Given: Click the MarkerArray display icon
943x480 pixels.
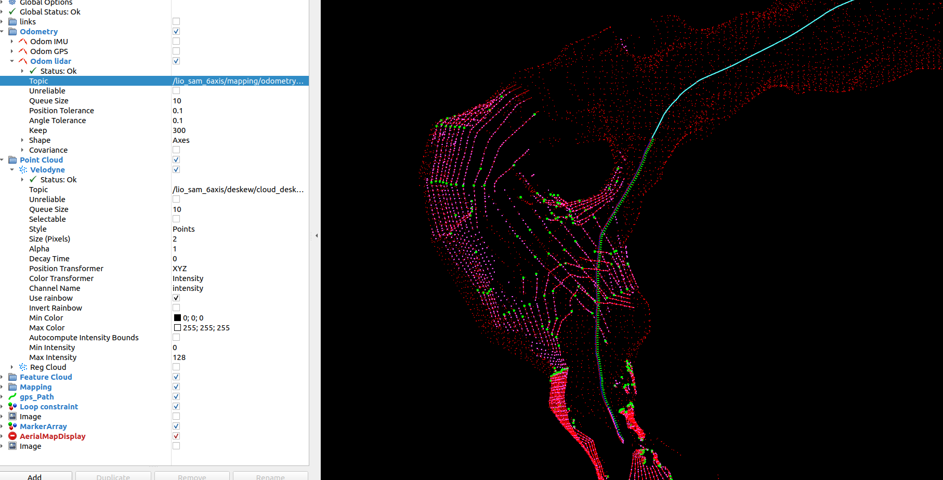Looking at the screenshot, I should click(12, 426).
